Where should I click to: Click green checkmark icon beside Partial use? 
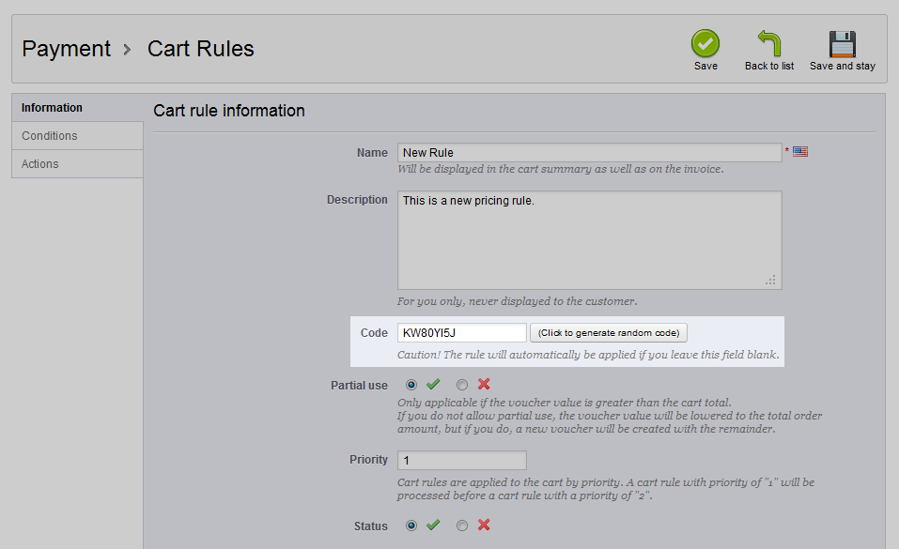(433, 384)
